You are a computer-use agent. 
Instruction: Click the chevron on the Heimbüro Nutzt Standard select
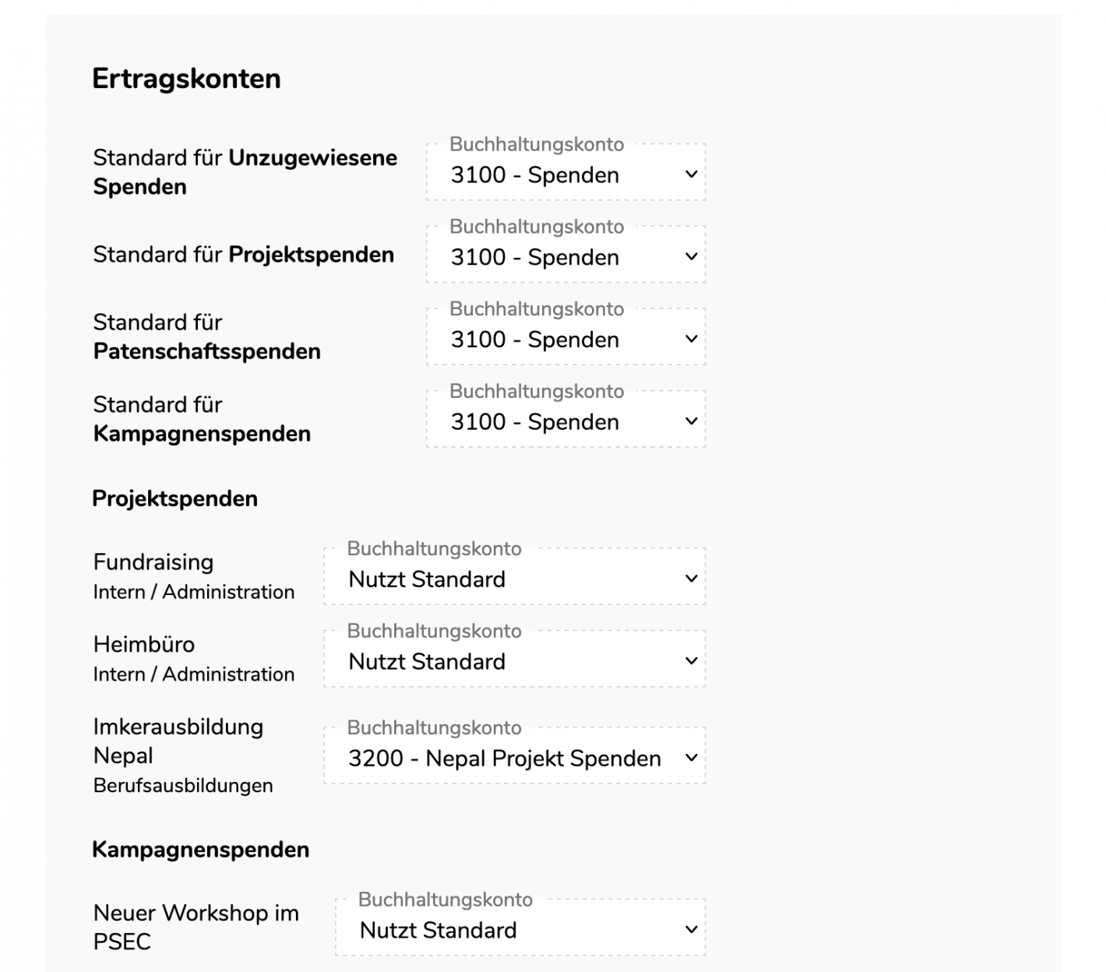(689, 661)
